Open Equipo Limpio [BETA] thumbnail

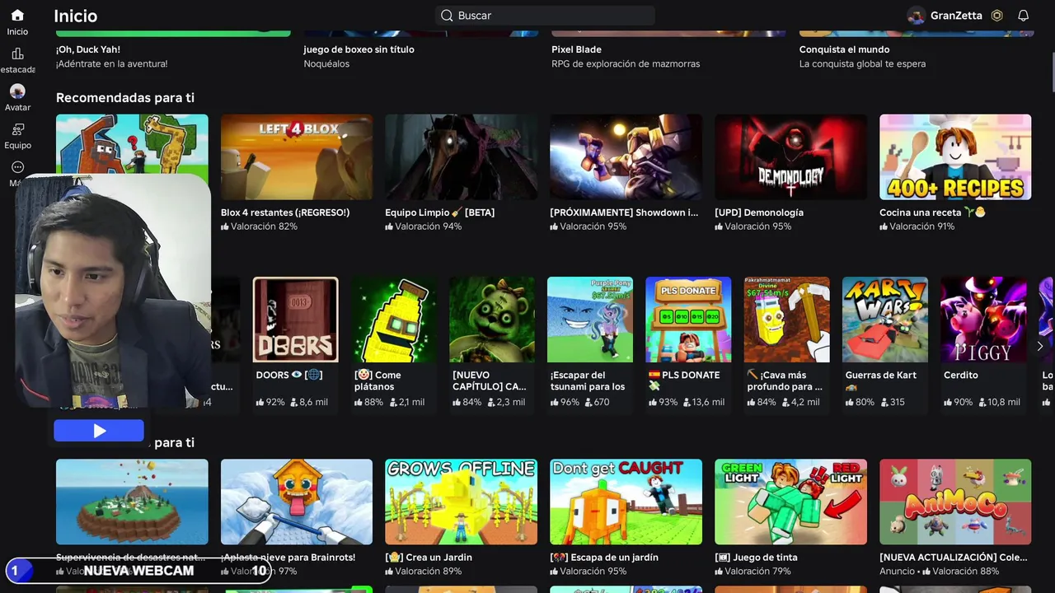462,157
